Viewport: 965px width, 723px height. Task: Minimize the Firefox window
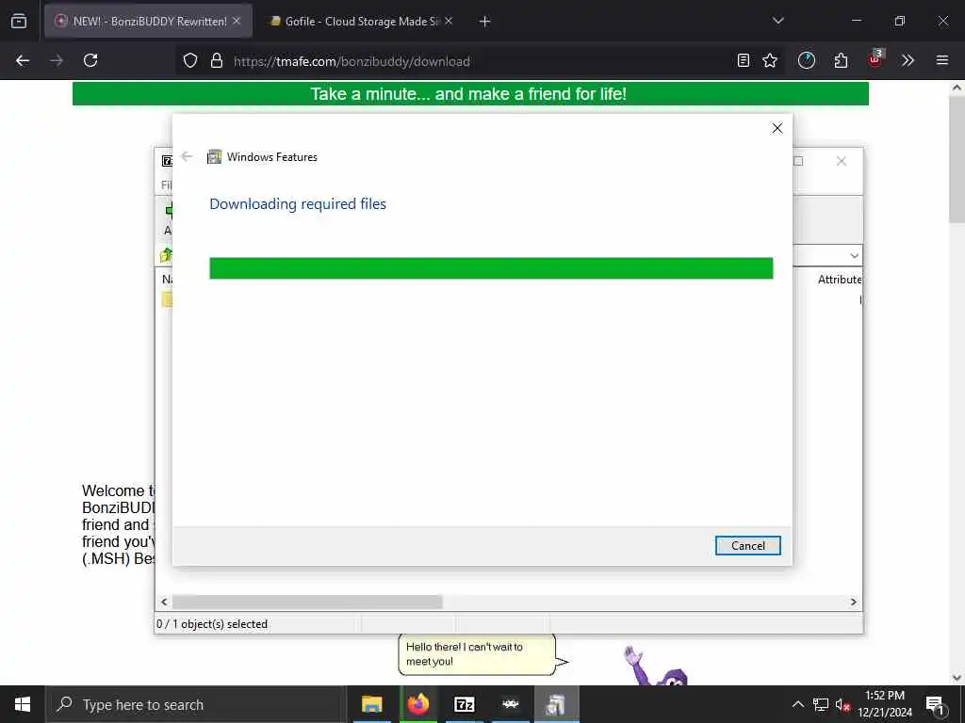pyautogui.click(x=857, y=21)
